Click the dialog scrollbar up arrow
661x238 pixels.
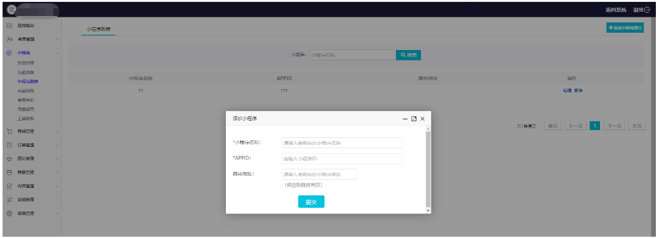(428, 128)
